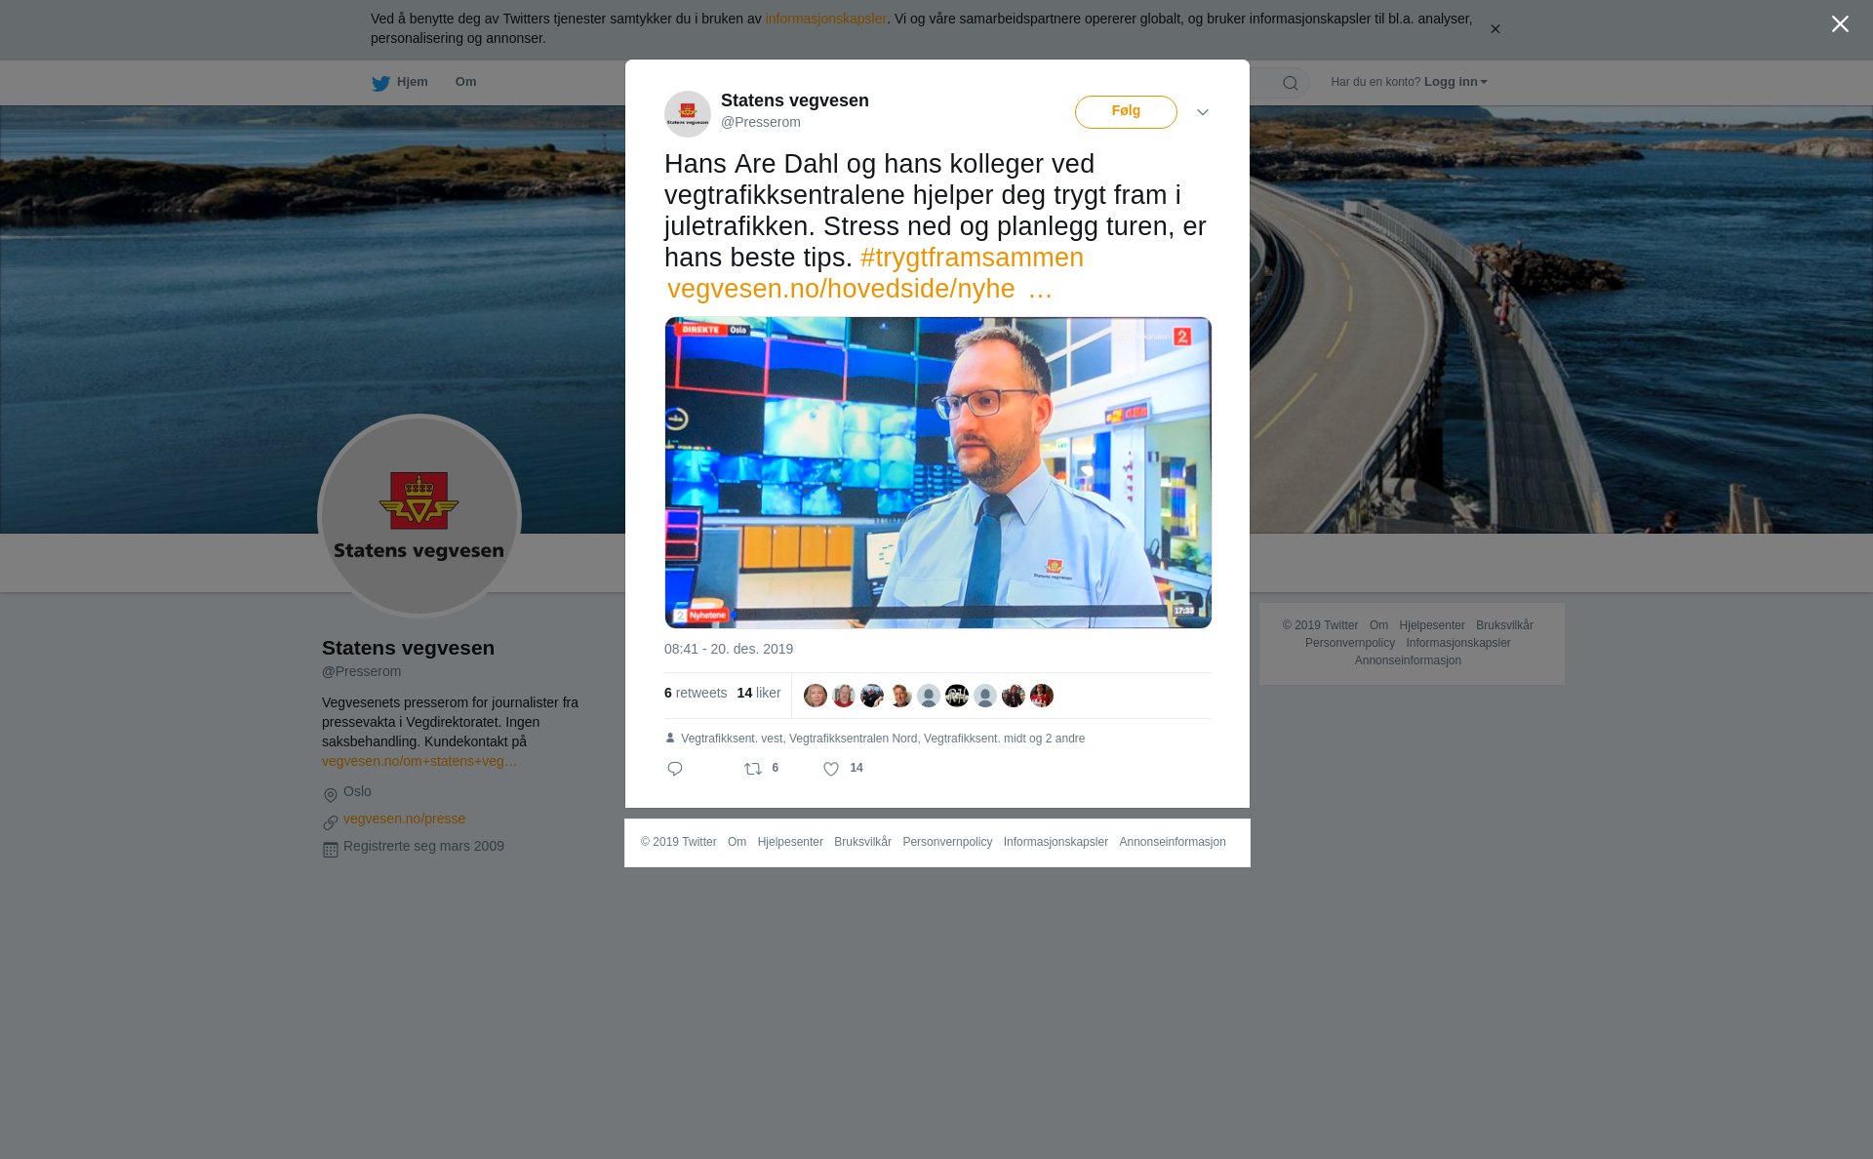The image size is (1873, 1159).
Task: Show the 6 retweets list
Action: [696, 693]
